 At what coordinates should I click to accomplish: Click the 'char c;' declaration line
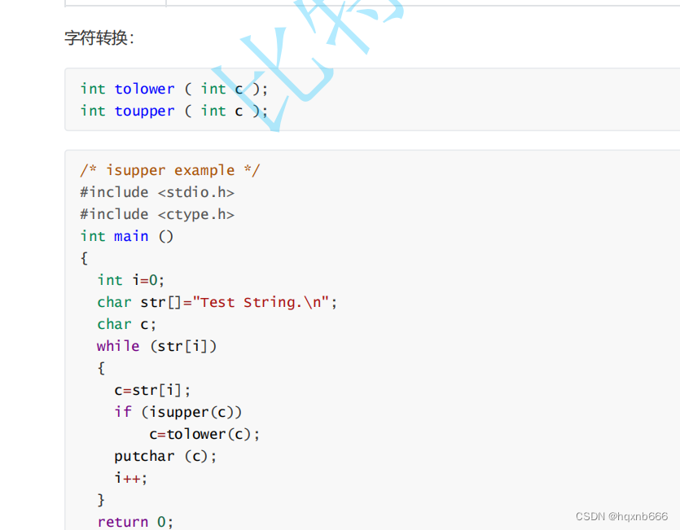click(x=126, y=324)
